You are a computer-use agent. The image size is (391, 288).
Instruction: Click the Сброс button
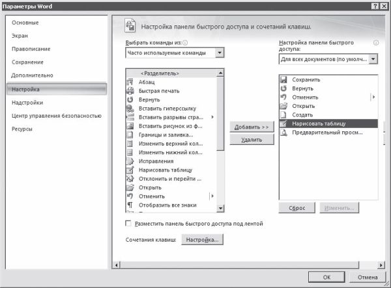click(x=297, y=208)
